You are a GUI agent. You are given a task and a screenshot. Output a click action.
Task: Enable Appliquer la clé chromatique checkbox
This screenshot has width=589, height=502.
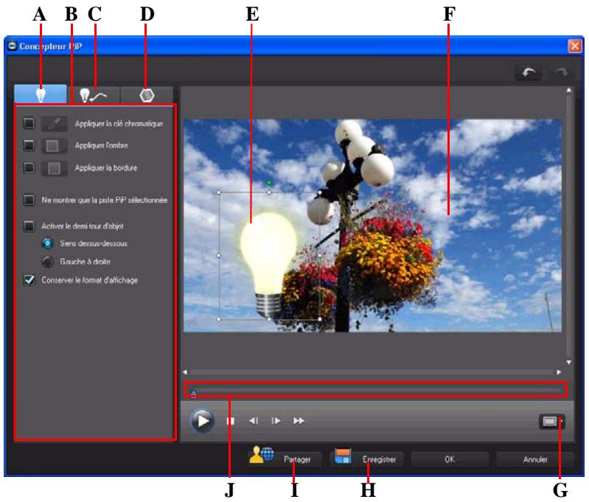pos(29,124)
